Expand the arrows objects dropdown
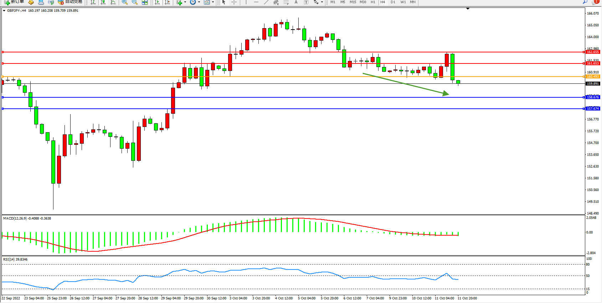The height and width of the screenshot is (303, 602). (x=322, y=2)
